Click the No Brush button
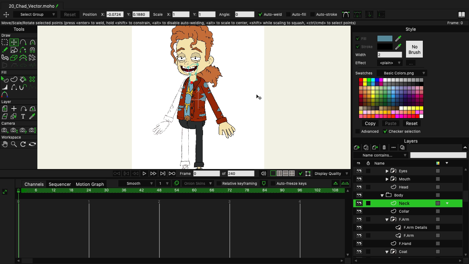Image resolution: width=469 pixels, height=264 pixels. pyautogui.click(x=414, y=49)
